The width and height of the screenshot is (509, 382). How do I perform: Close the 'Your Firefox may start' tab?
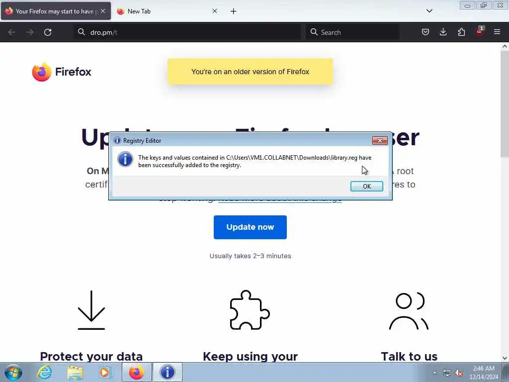103,11
